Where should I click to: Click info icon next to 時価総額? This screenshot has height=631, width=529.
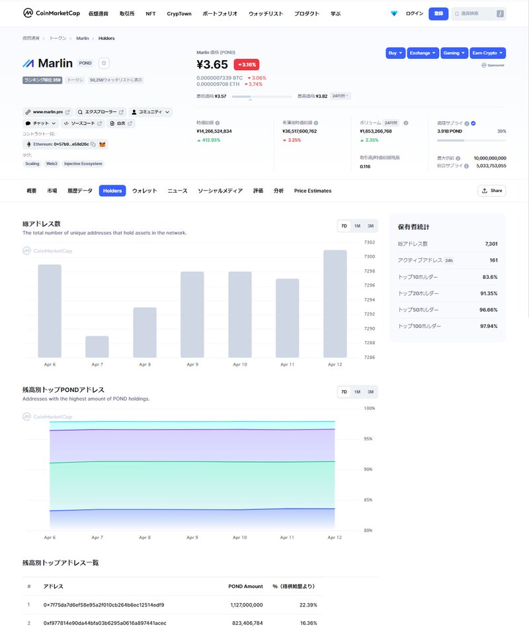218,123
